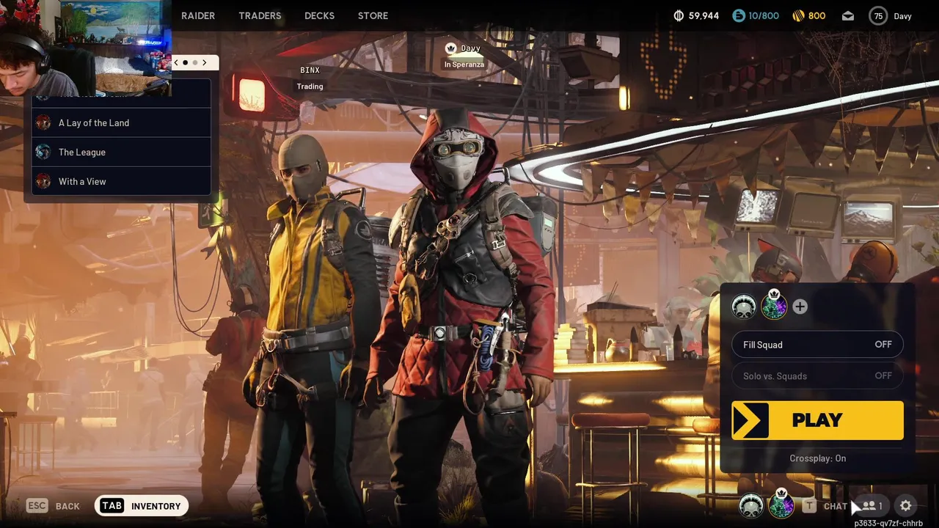This screenshot has width=939, height=528.
Task: Toggle the Solo vs. Squads option
Action: coord(817,375)
